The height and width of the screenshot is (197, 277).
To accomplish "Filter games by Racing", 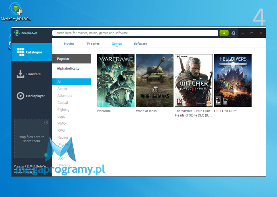I will tap(62, 137).
